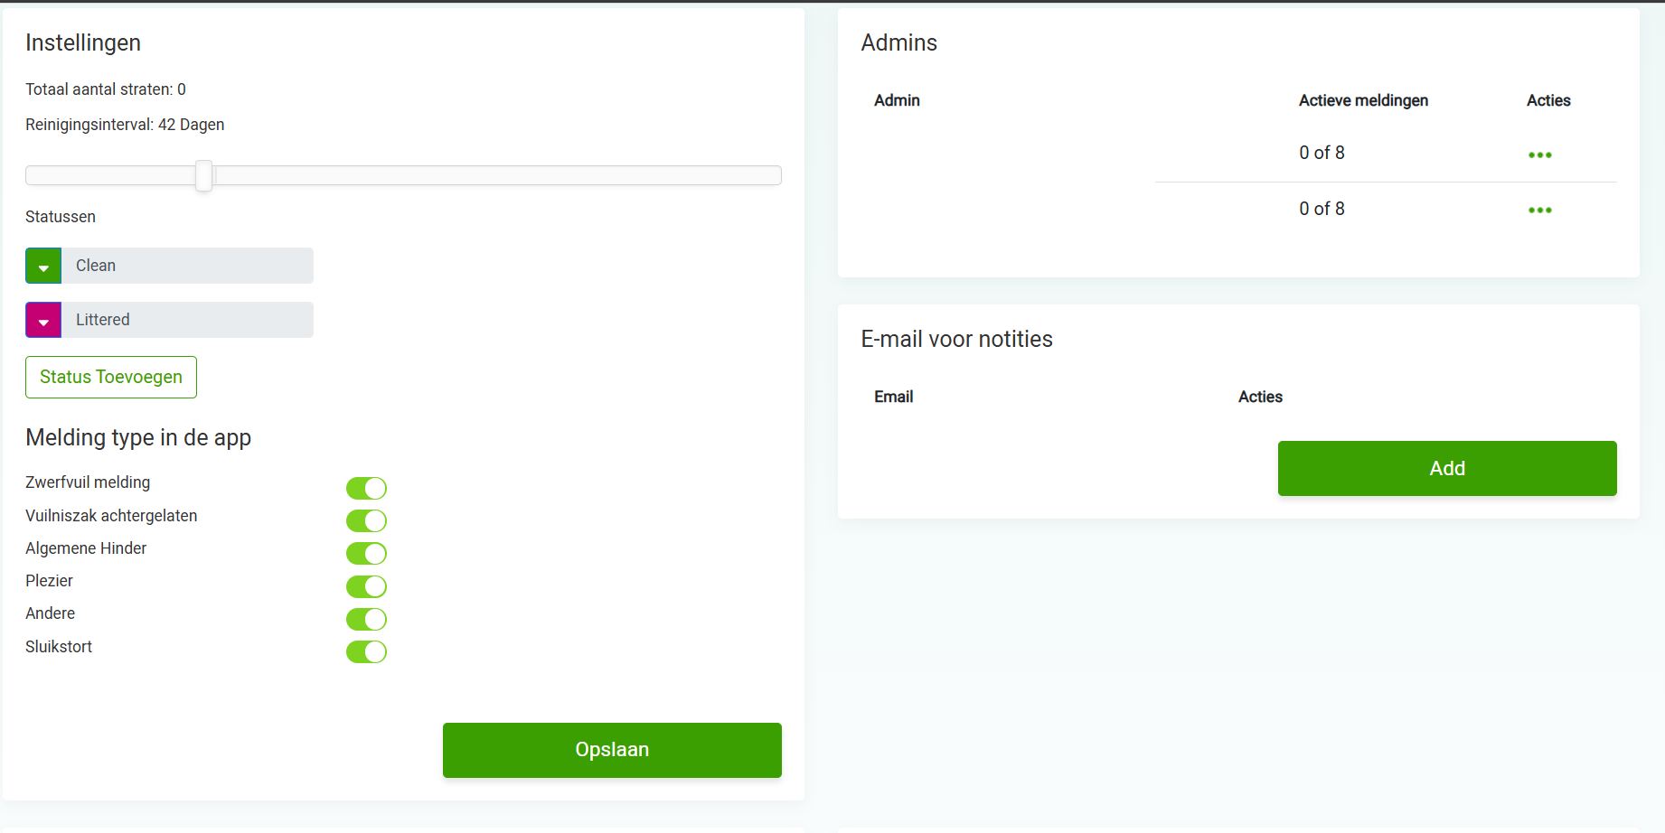
Task: Turn off Algemene Hinder switch
Action: pos(366,553)
